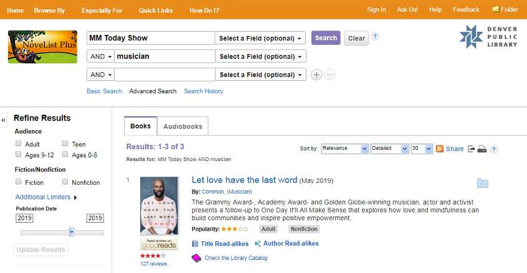This screenshot has height=273, width=527.
Task: Open search help question mark icon
Action: pyautogui.click(x=375, y=37)
